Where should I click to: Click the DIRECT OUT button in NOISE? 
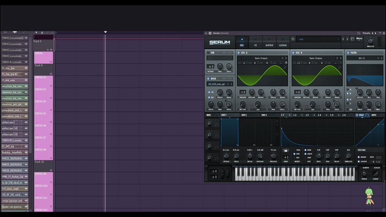[x=226, y=78]
